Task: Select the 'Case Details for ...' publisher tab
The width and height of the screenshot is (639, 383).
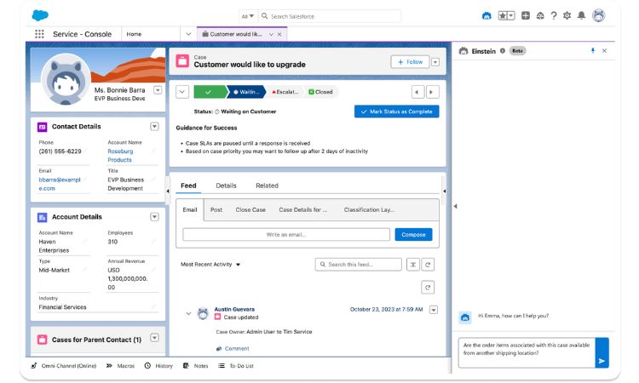Action: point(302,210)
